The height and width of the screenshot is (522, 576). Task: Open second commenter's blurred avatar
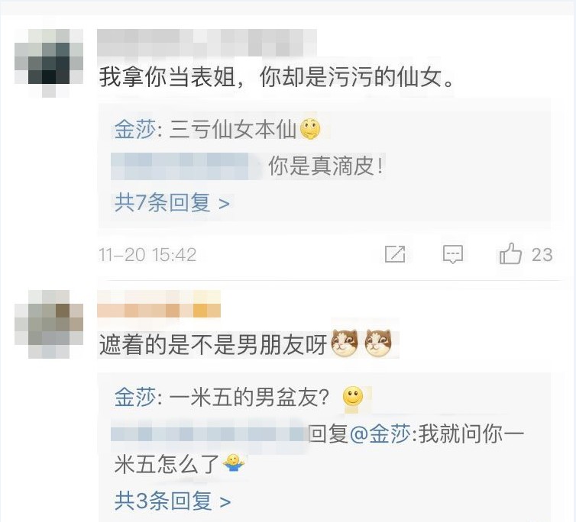point(49,324)
